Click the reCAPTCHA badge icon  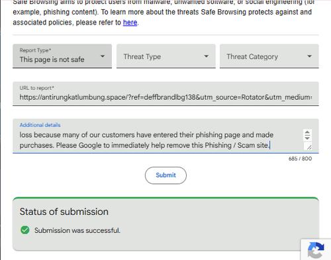316,250
